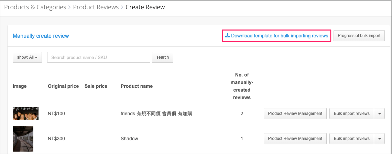Open Progress of bulk import
This screenshot has height=154, width=392.
click(x=359, y=36)
